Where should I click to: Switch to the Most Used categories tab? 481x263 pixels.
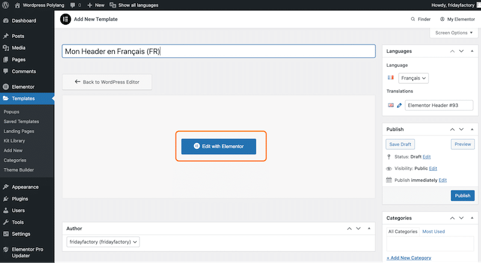pos(434,231)
